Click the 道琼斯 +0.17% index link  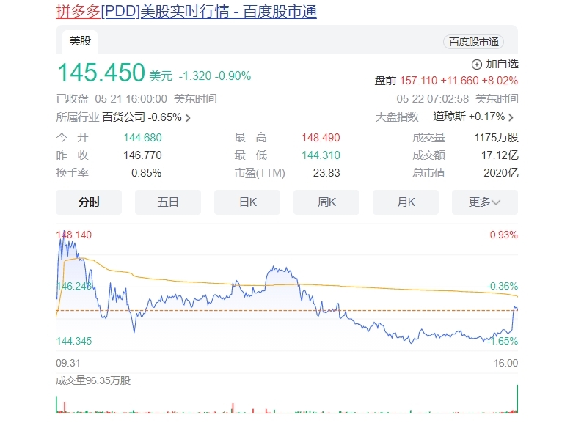click(469, 117)
